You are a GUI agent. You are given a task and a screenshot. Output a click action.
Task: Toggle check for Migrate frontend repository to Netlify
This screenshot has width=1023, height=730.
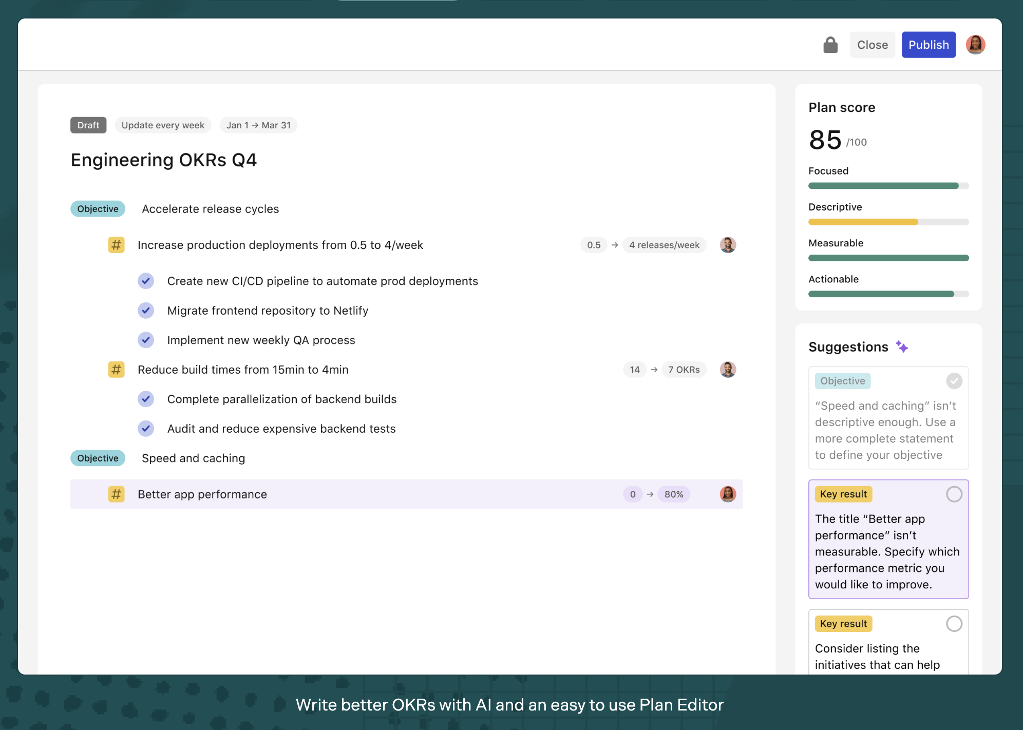click(x=146, y=311)
